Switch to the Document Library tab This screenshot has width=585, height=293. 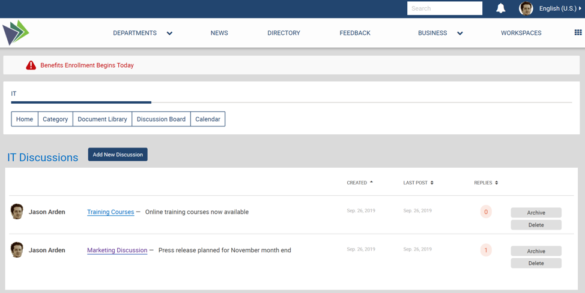tap(102, 119)
